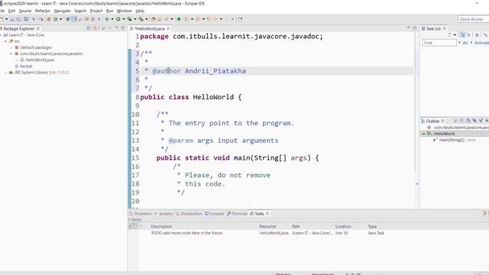Expand the (default package) node
This screenshot has height=275, width=489.
point(11,47)
